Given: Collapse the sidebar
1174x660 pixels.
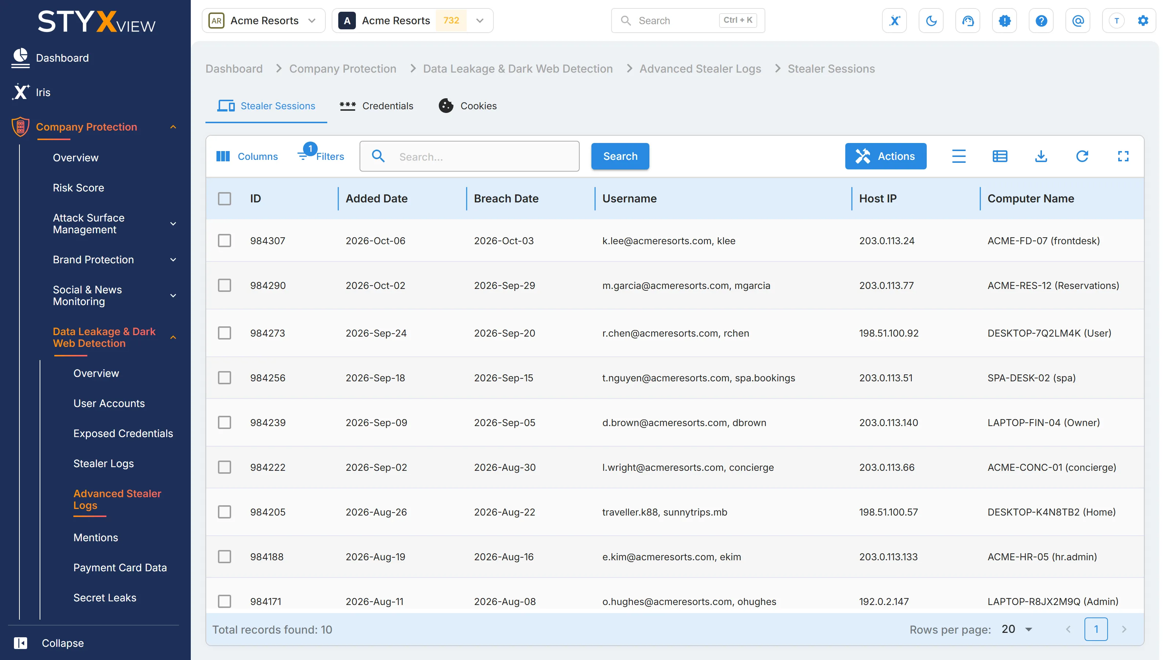Looking at the screenshot, I should [49, 643].
